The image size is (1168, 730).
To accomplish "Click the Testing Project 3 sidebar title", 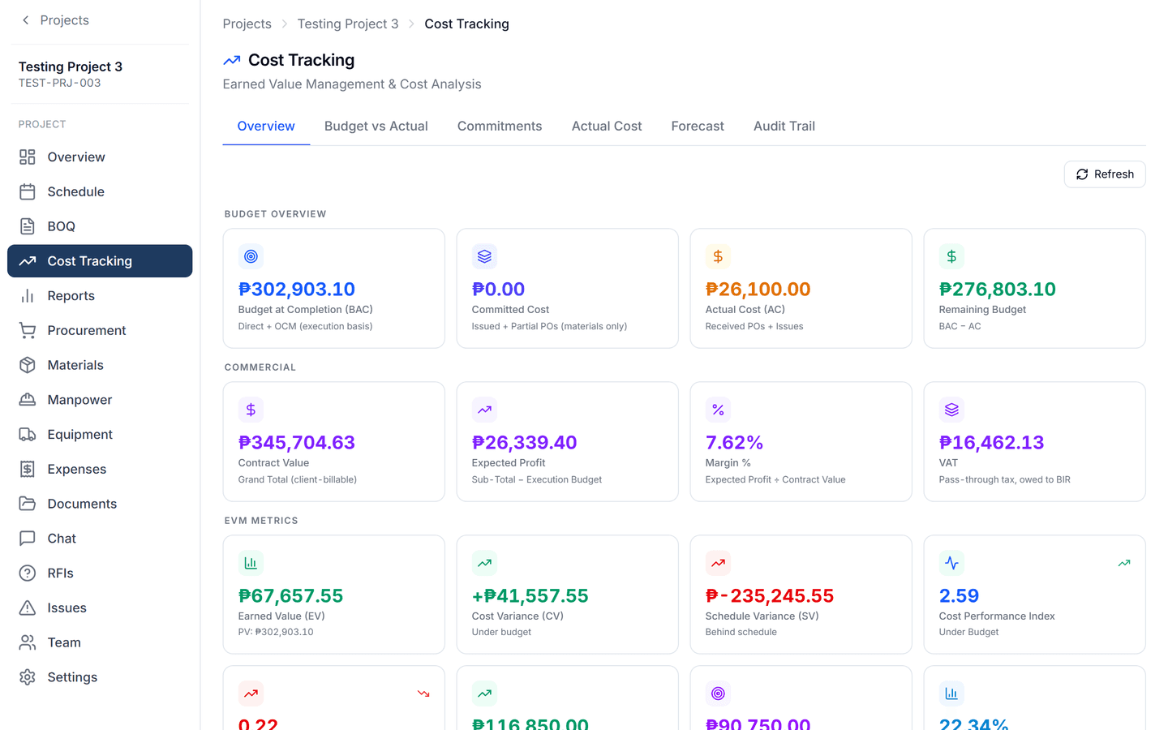I will point(71,67).
